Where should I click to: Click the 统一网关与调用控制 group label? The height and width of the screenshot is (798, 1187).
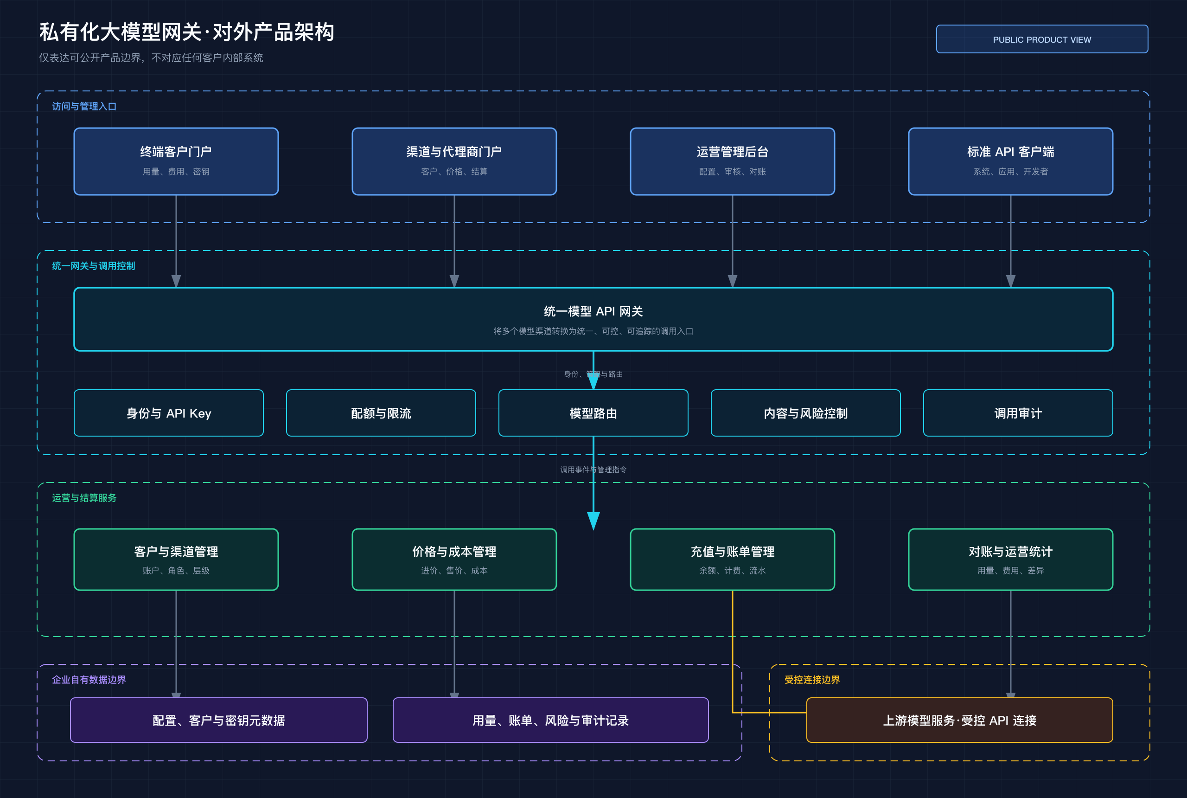94,266
